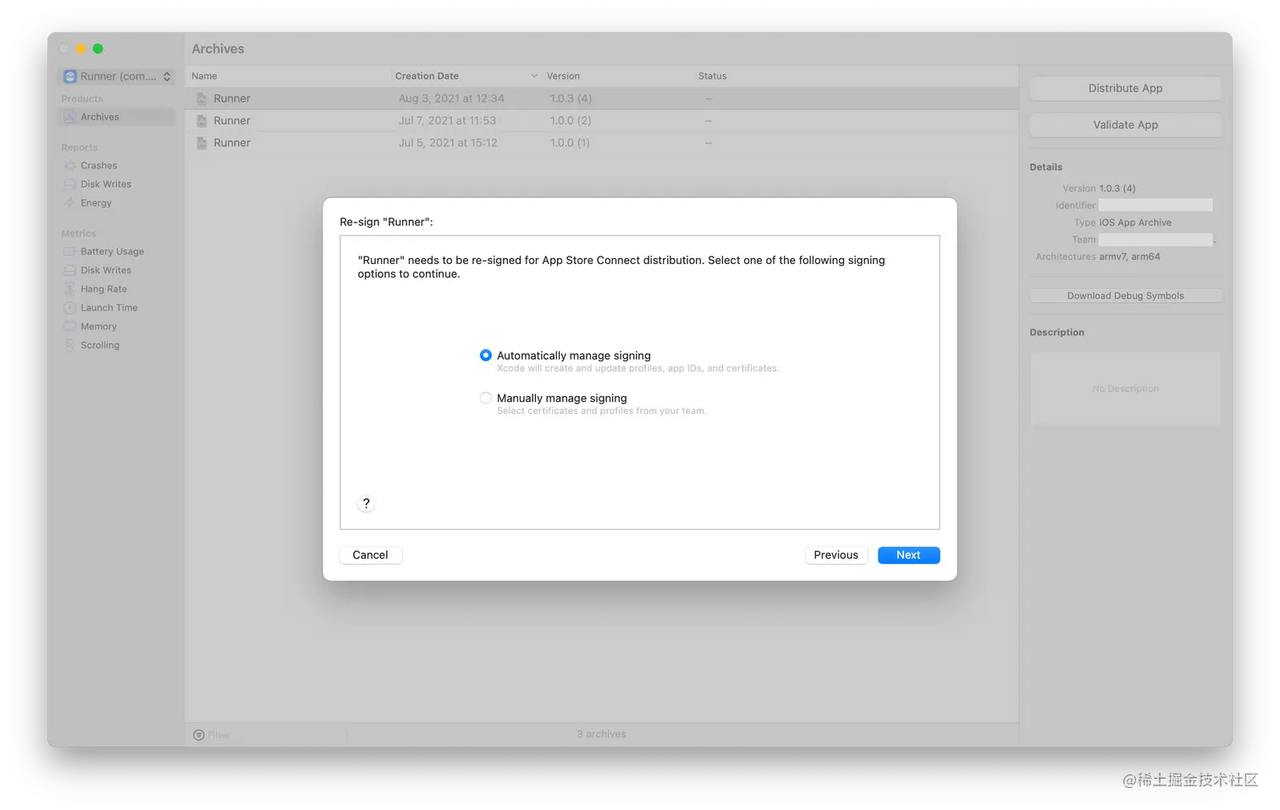Select Archives in sidebar
The width and height of the screenshot is (1280, 810).
point(116,117)
